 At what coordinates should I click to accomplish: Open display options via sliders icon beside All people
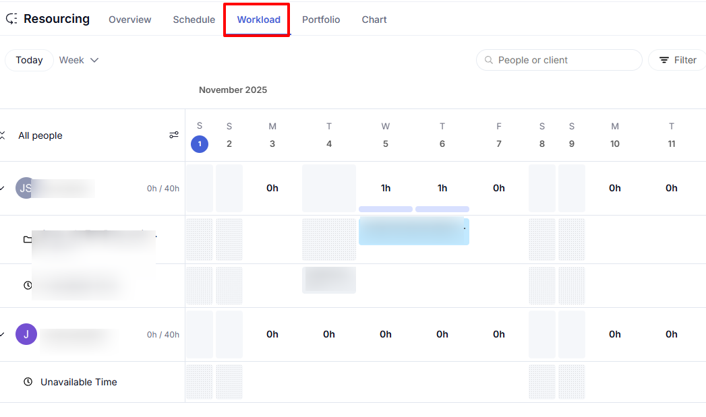click(174, 135)
